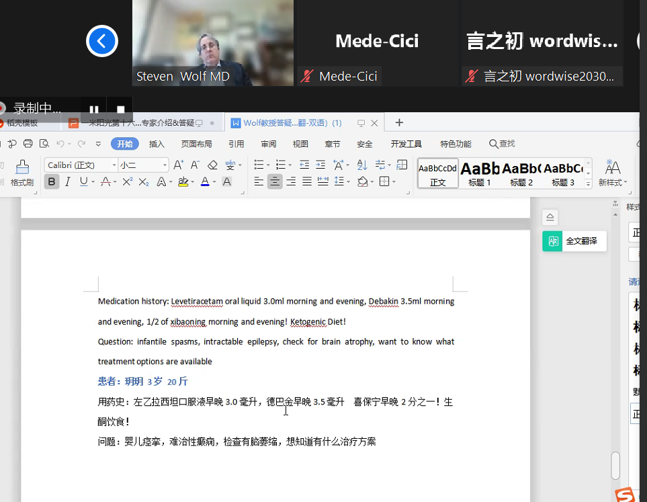Click the back arrow in video strip
Image resolution: width=647 pixels, height=502 pixels.
tap(102, 42)
